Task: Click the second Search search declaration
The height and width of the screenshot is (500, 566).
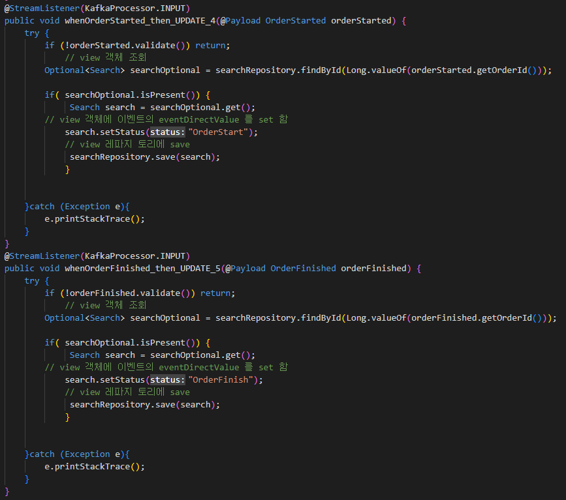Action: click(x=102, y=355)
